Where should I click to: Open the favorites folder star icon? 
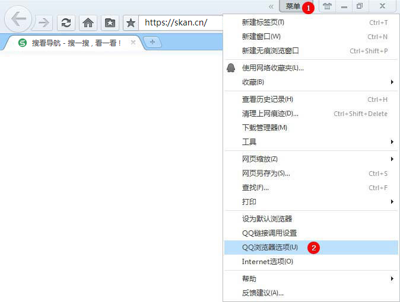tap(110, 23)
